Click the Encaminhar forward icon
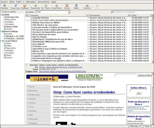The image size is (154, 128). click(56, 7)
